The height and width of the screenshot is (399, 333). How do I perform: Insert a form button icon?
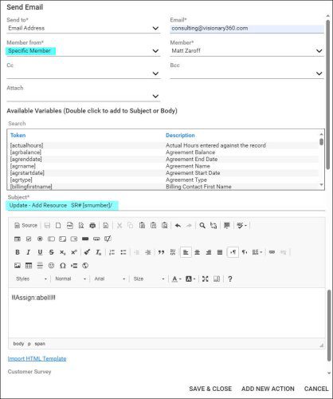(85, 239)
